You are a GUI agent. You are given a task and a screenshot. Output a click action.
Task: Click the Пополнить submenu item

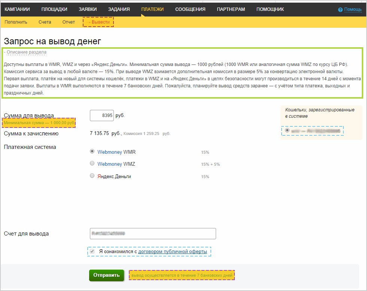point(16,22)
